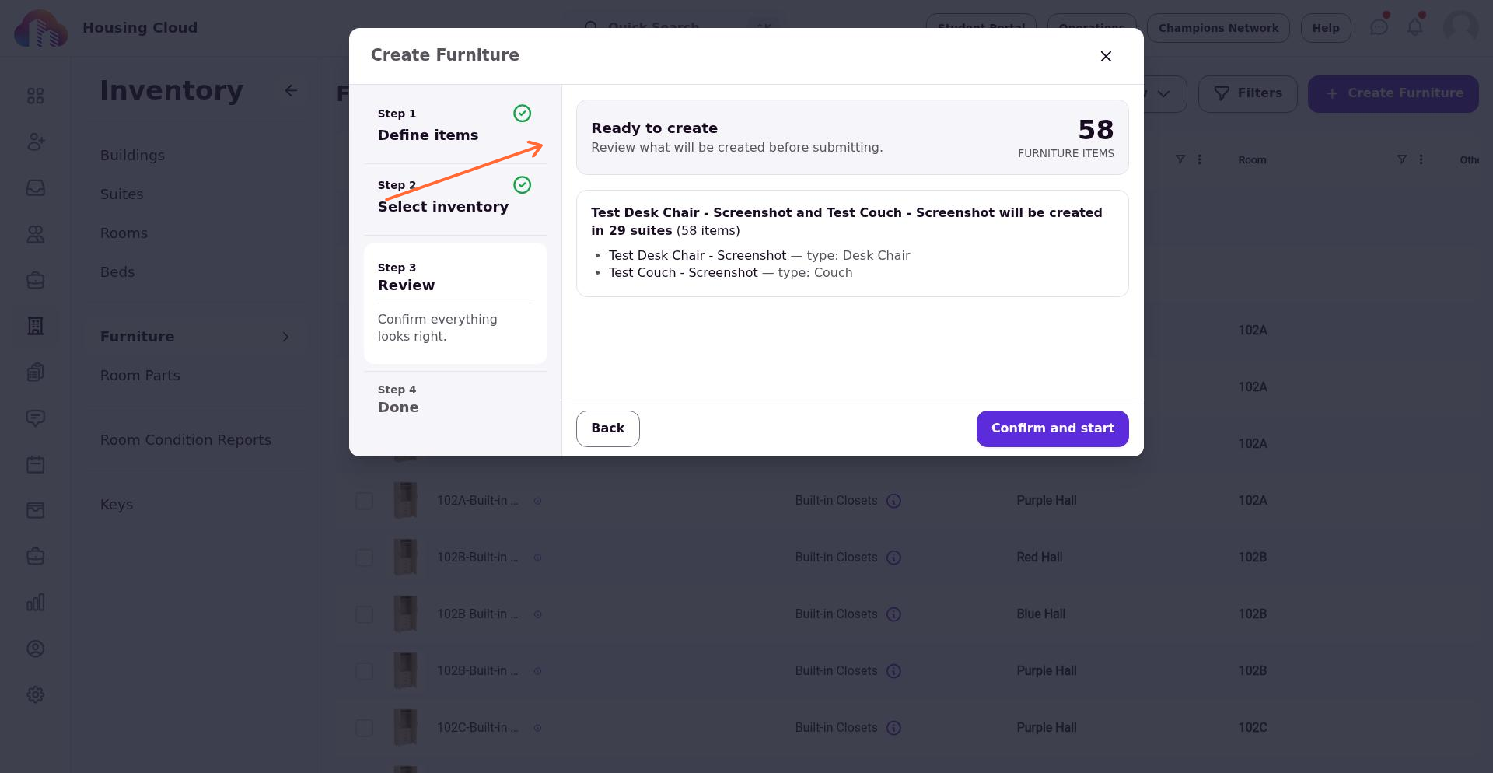Open the calendar icon in sidebar
Image resolution: width=1493 pixels, height=773 pixels.
point(36,464)
